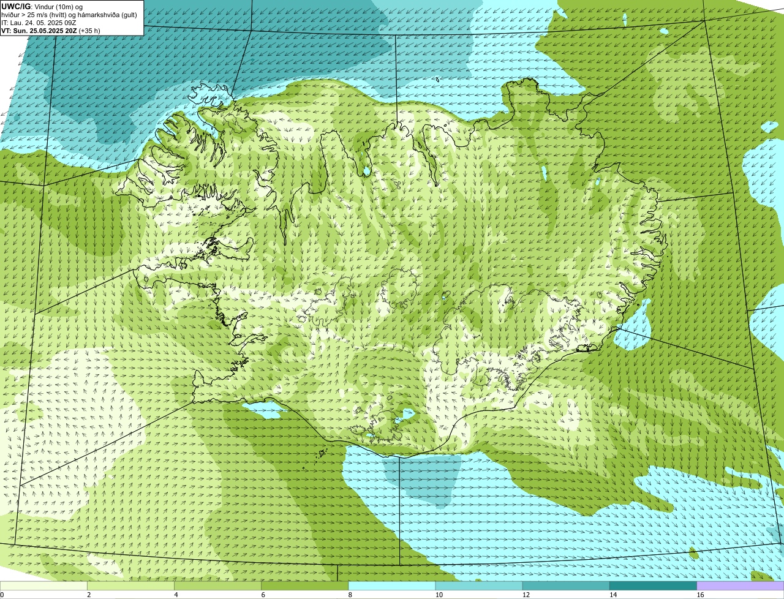Screen dimensions: 784x599
Task: Click the 6–8 m/s dark green legend swatch
Action: [305, 586]
